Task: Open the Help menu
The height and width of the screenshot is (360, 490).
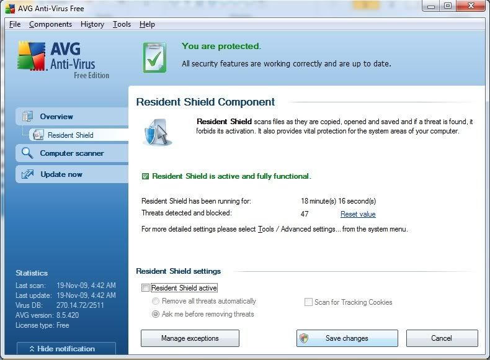Action: pos(147,24)
